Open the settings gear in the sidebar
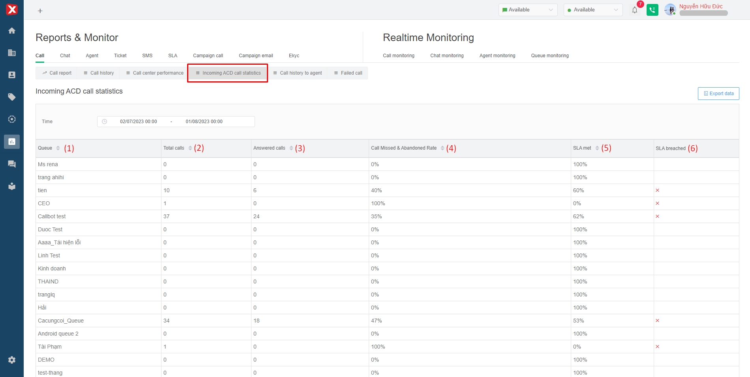This screenshot has height=377, width=750. click(12, 360)
